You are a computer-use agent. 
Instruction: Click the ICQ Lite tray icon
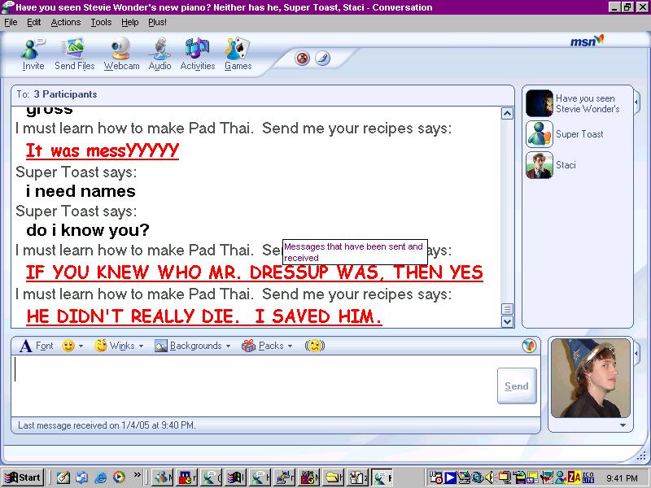[588, 477]
